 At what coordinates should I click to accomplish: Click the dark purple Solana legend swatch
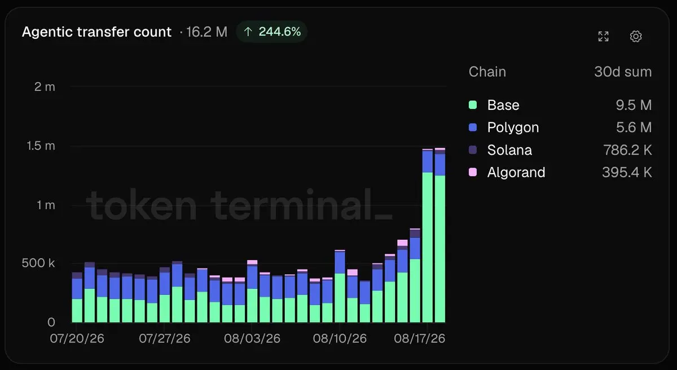point(473,150)
